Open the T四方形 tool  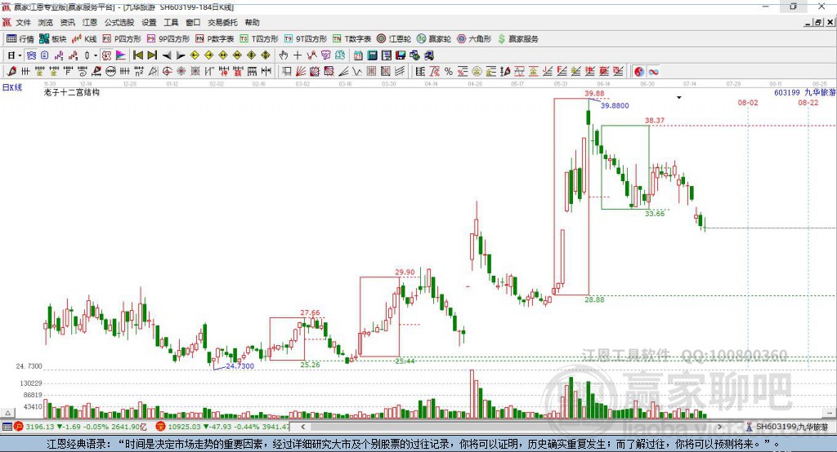(x=259, y=39)
